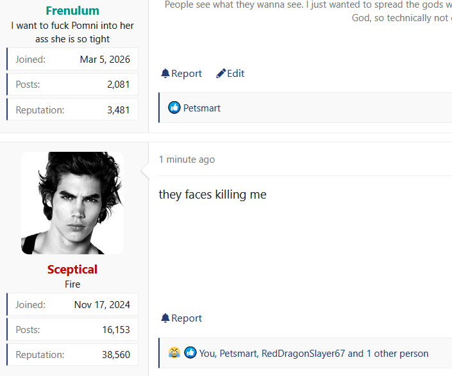The height and width of the screenshot is (376, 452).
Task: Click the thumbs-up icon beside Petsmart in Frenulum's post
Action: [174, 108]
